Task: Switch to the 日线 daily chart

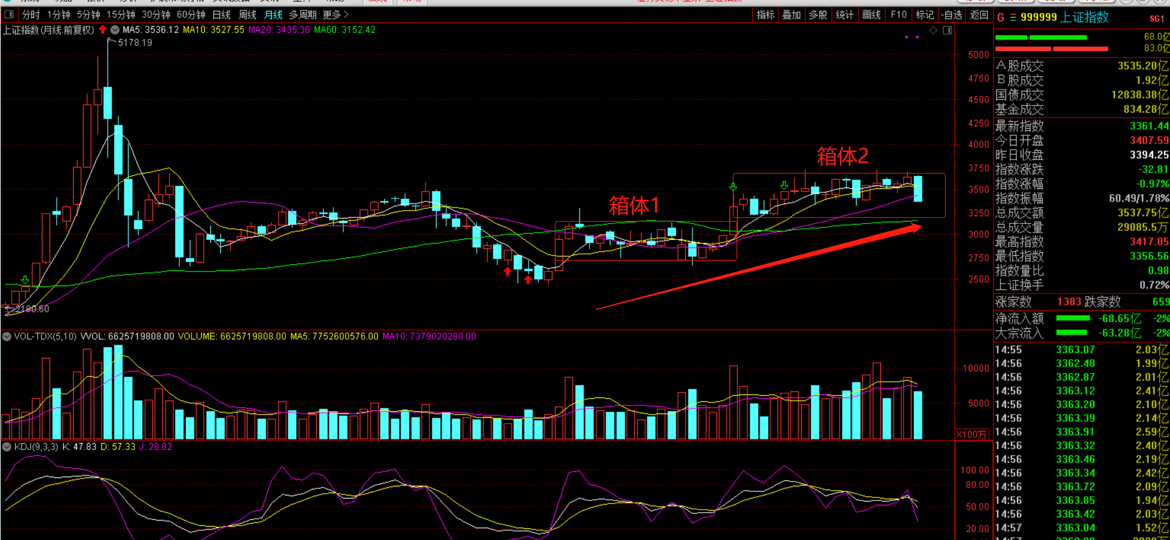Action: (x=221, y=15)
